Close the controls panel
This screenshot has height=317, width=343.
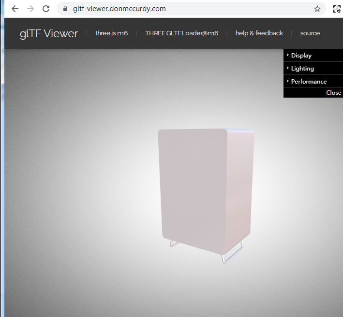pos(313,93)
